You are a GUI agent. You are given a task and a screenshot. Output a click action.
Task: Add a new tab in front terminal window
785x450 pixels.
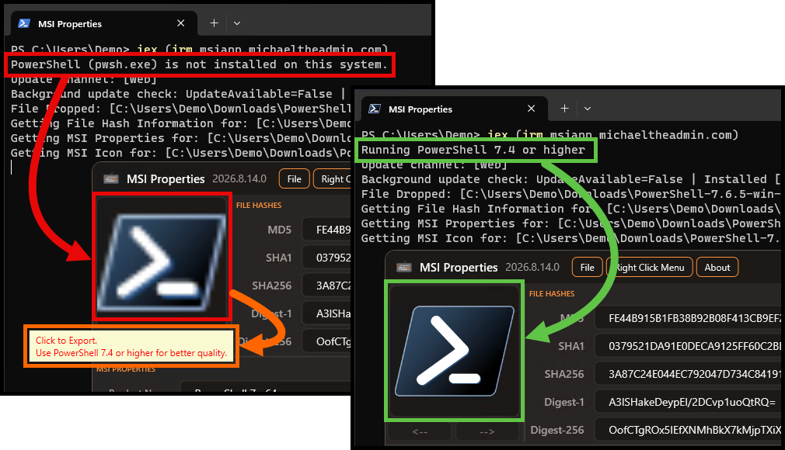point(564,109)
